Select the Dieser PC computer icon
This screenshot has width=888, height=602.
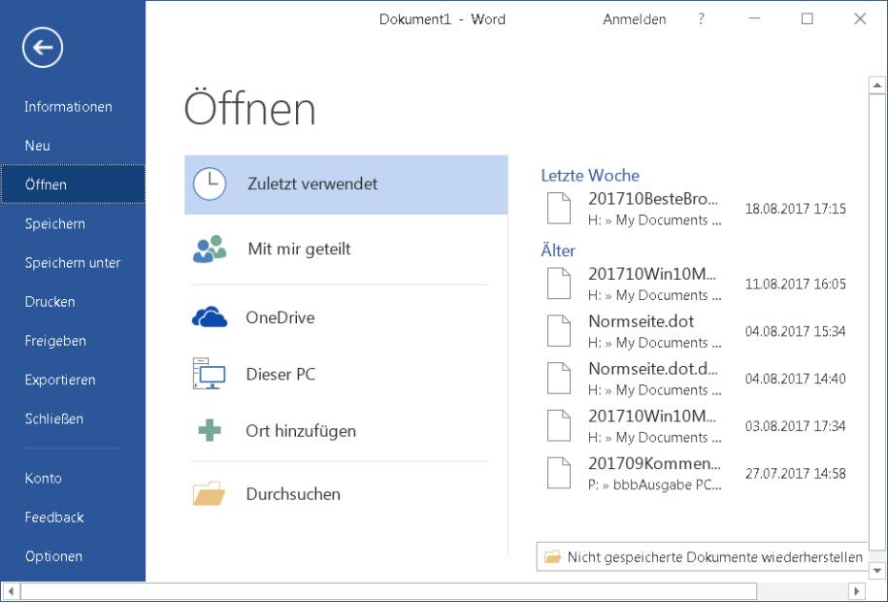pyautogui.click(x=209, y=374)
